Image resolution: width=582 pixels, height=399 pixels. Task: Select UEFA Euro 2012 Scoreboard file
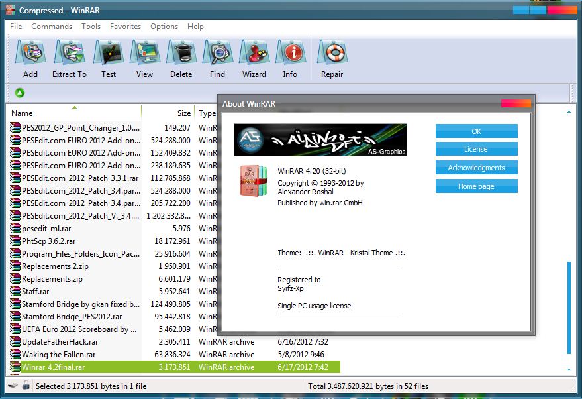[79, 329]
